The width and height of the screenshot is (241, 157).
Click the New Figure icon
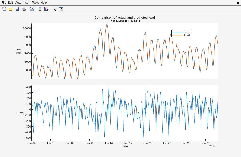[4, 9]
